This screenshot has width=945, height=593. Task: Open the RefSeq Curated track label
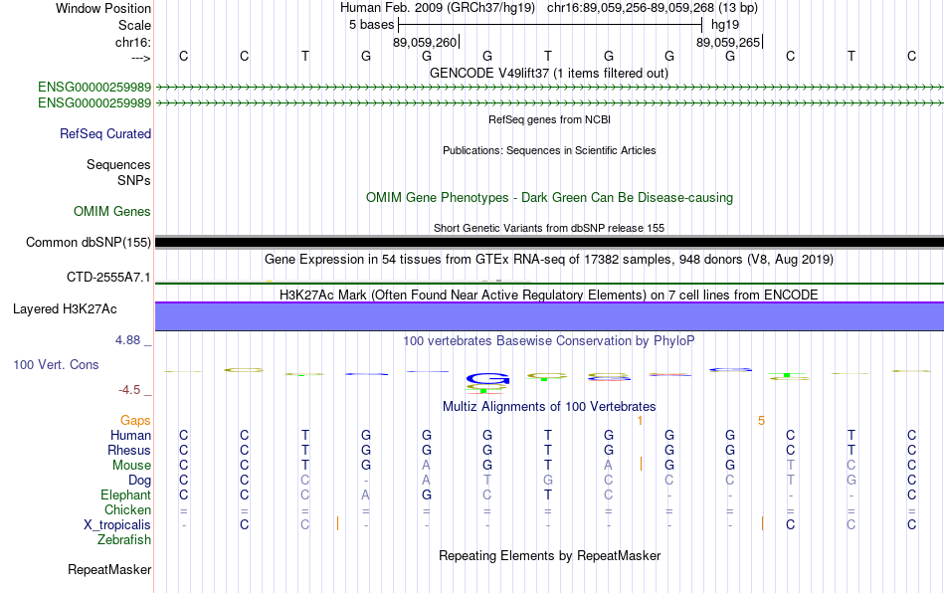[105, 133]
